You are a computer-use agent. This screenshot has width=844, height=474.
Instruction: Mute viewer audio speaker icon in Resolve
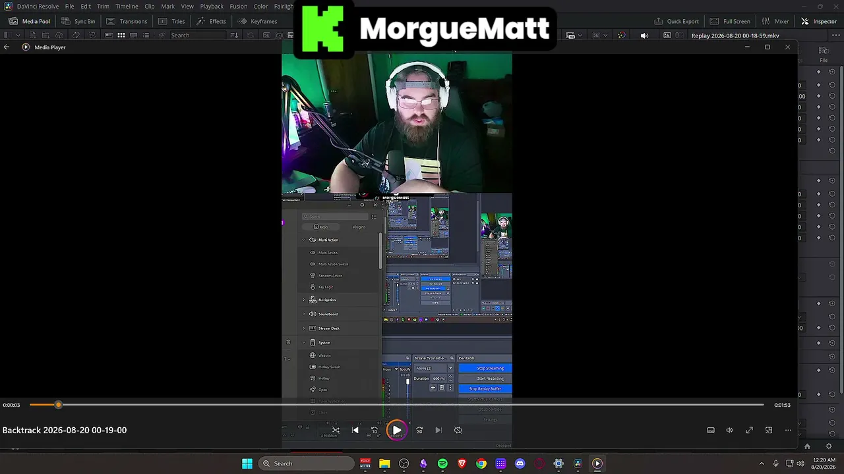[644, 36]
